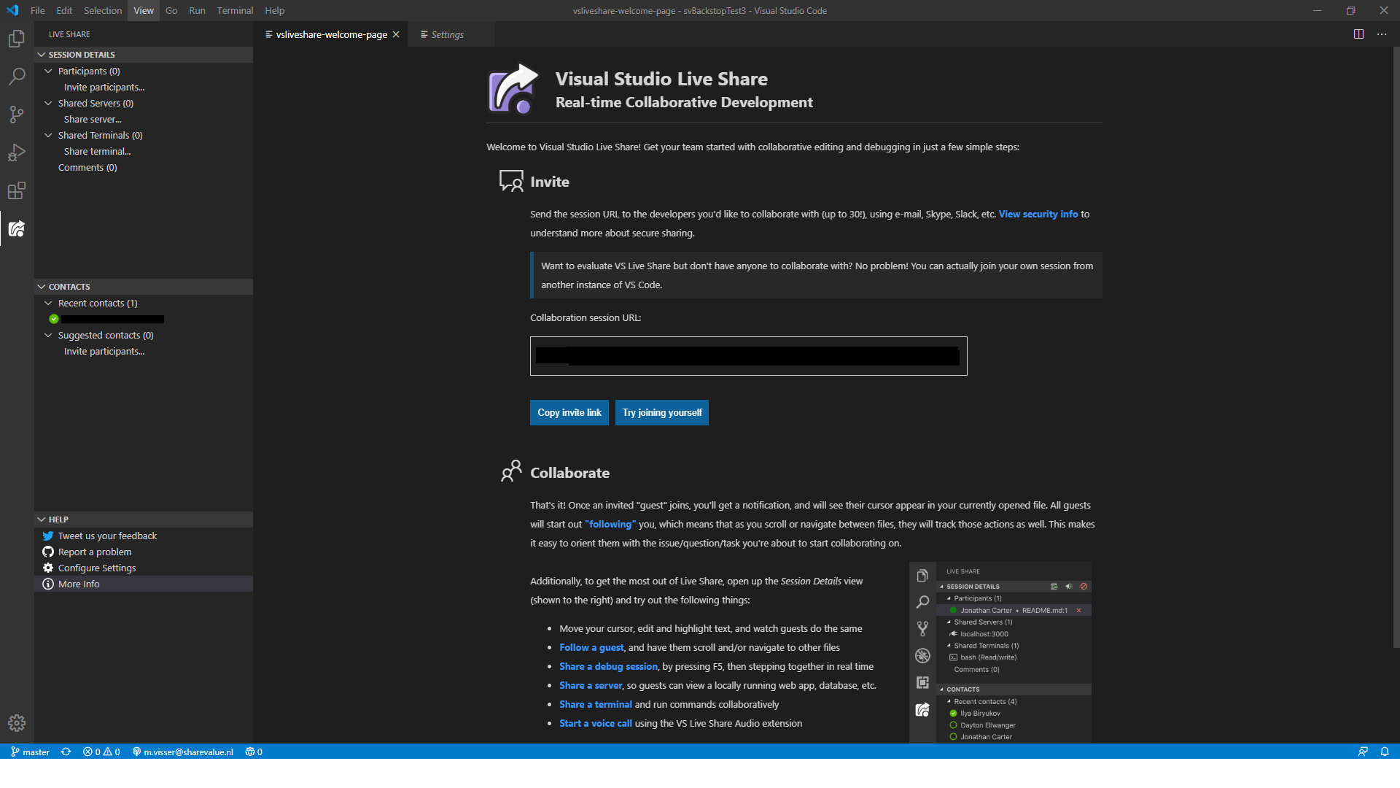The width and height of the screenshot is (1400, 788).
Task: Open the View security info link
Action: point(1038,214)
